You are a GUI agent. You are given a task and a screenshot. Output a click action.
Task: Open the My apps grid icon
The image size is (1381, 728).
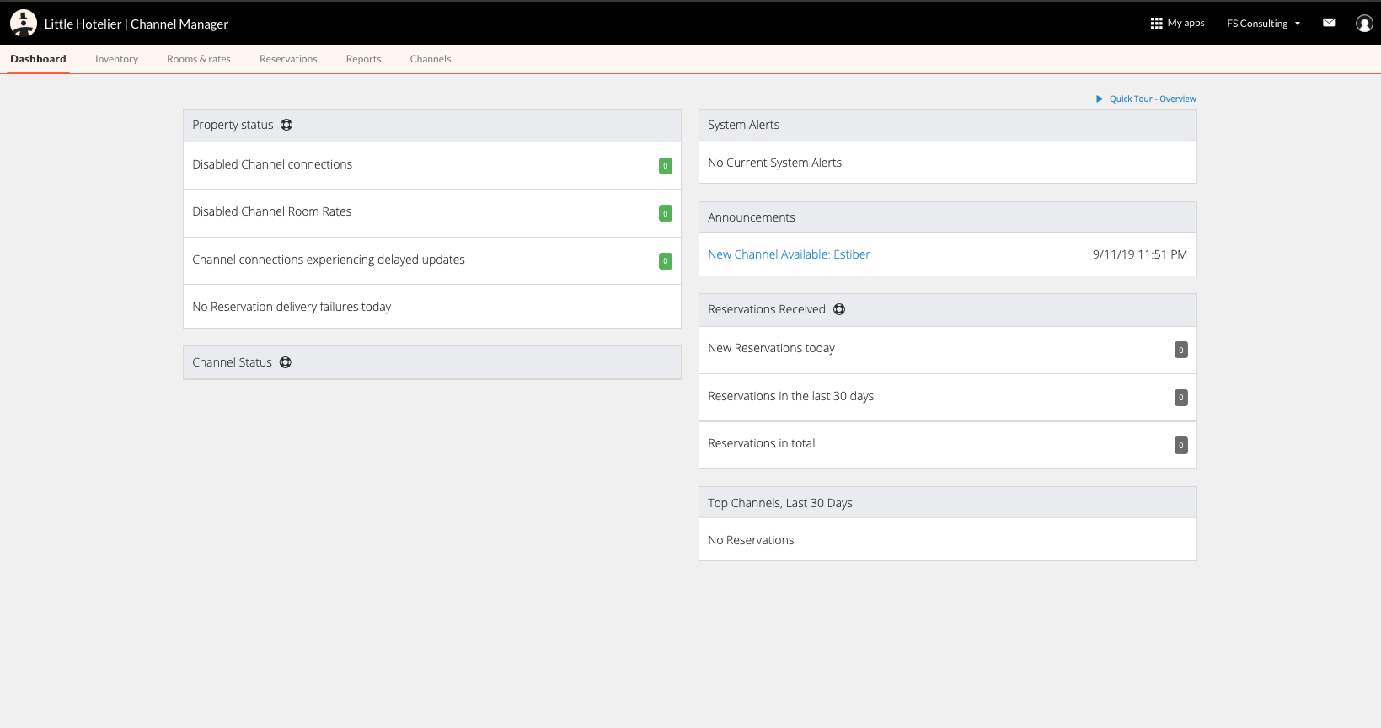pyautogui.click(x=1156, y=24)
